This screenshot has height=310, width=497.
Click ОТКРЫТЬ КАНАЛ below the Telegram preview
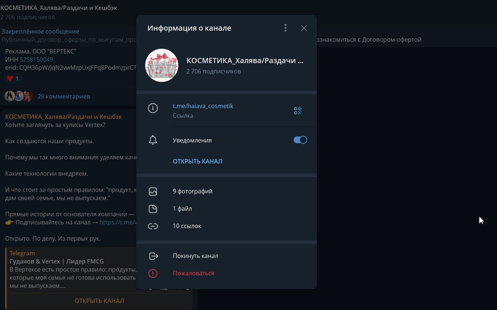click(x=99, y=301)
